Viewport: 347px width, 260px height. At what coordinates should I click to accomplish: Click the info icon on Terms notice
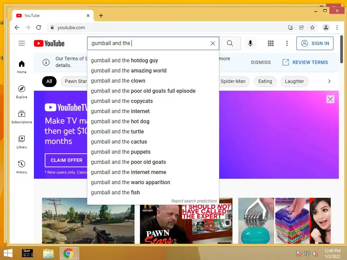(x=46, y=62)
